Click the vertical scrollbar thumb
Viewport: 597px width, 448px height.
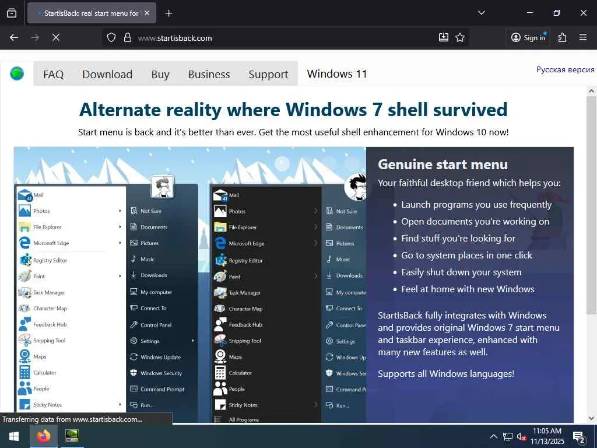pos(591,205)
